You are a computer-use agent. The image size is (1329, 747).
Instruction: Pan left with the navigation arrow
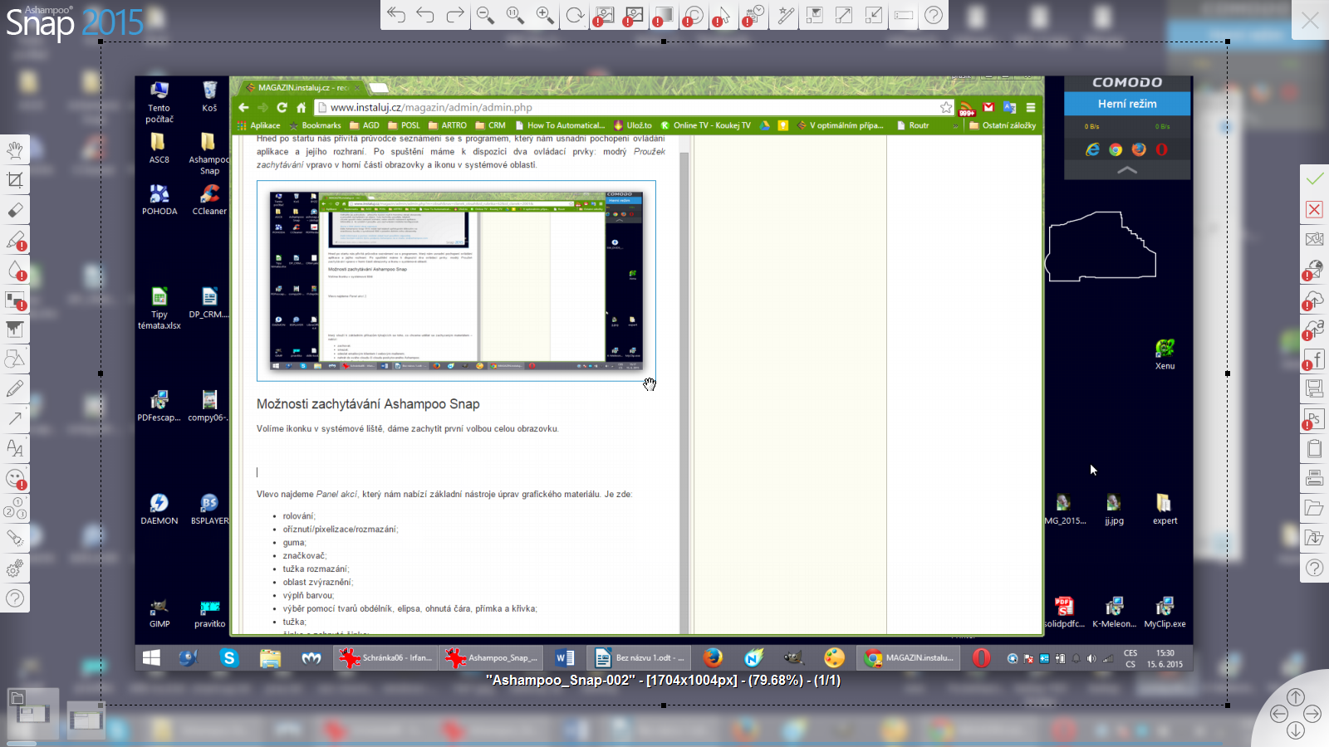1279,714
